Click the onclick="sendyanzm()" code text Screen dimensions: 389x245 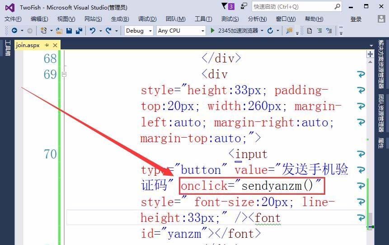click(x=251, y=186)
